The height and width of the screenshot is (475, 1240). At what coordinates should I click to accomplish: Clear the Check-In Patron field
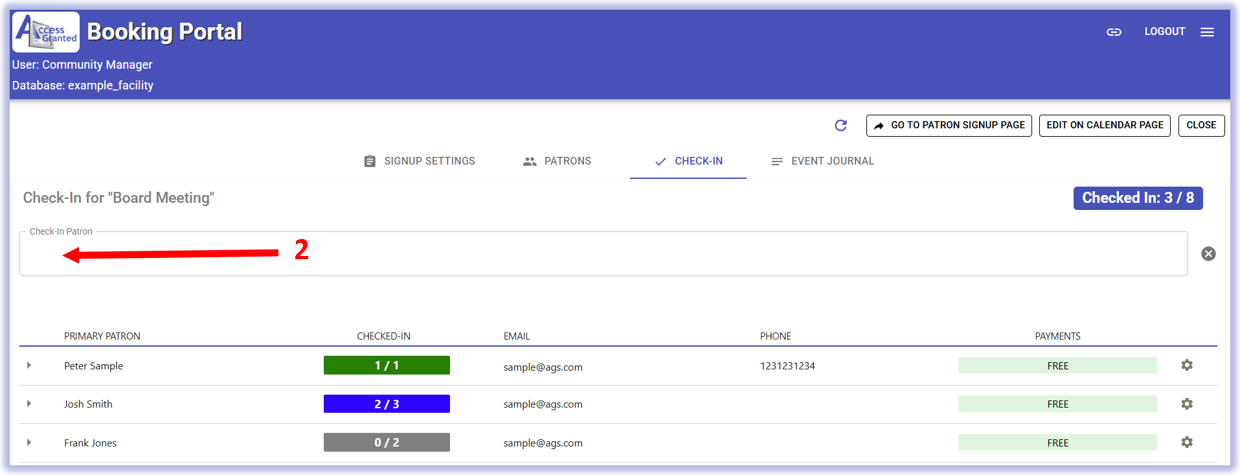[x=1208, y=253]
